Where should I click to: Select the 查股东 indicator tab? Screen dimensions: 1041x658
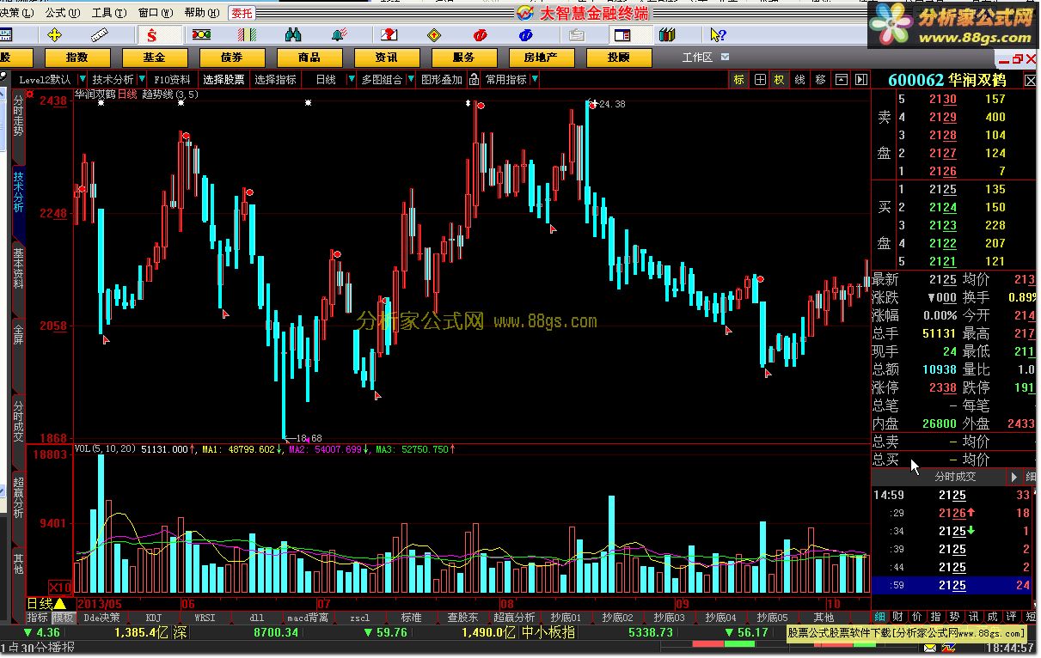coord(462,618)
